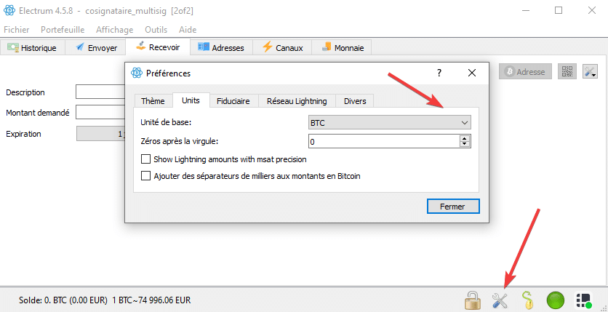The height and width of the screenshot is (312, 608).
Task: Click the Fermer button
Action: [x=453, y=207]
